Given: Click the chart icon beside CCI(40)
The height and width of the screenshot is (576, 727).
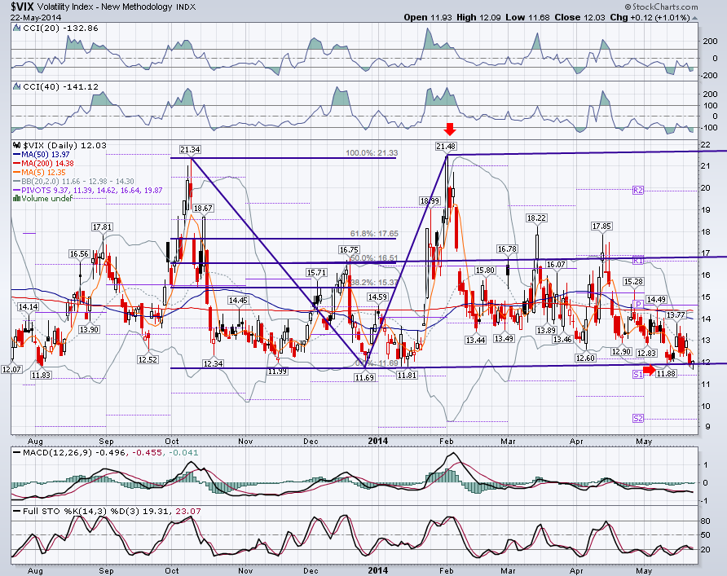Looking at the screenshot, I should tap(16, 86).
